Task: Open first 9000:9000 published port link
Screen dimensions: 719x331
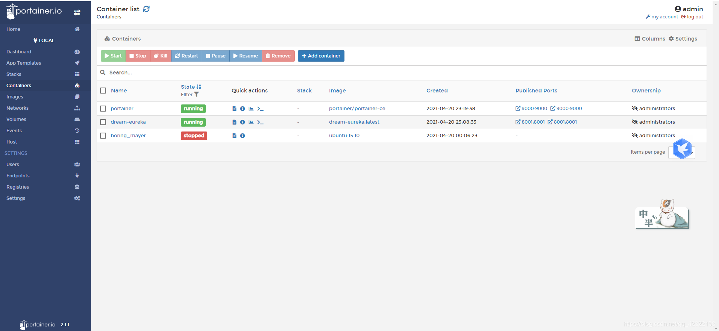Action: [531, 109]
